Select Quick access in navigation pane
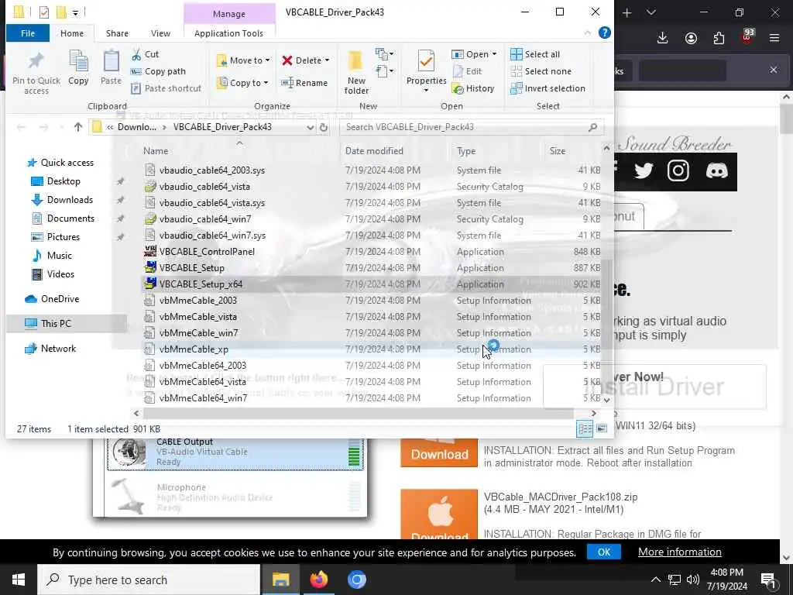The height and width of the screenshot is (595, 793). click(60, 163)
